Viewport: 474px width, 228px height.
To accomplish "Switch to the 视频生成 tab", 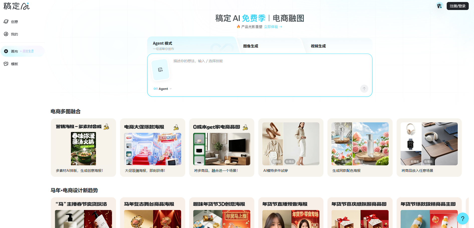I will point(318,46).
